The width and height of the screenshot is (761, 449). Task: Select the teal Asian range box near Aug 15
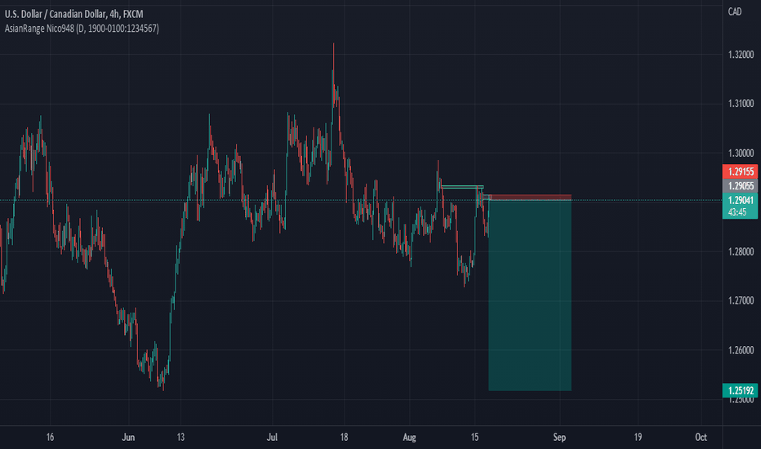(x=462, y=187)
